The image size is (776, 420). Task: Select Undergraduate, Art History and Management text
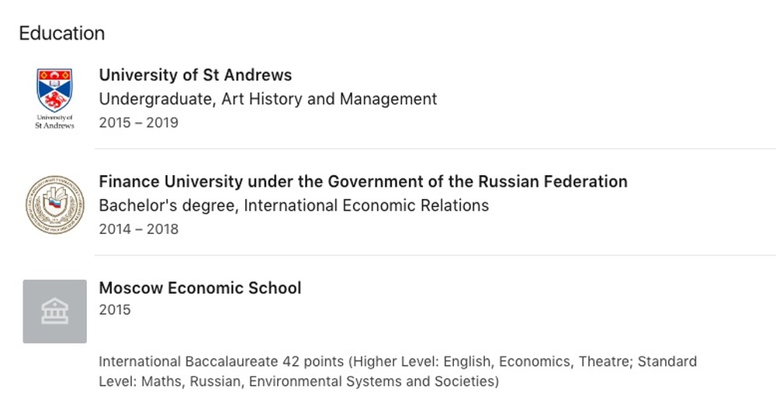coord(268,99)
